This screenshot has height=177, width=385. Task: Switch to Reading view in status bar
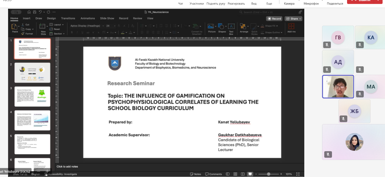tap(243, 174)
